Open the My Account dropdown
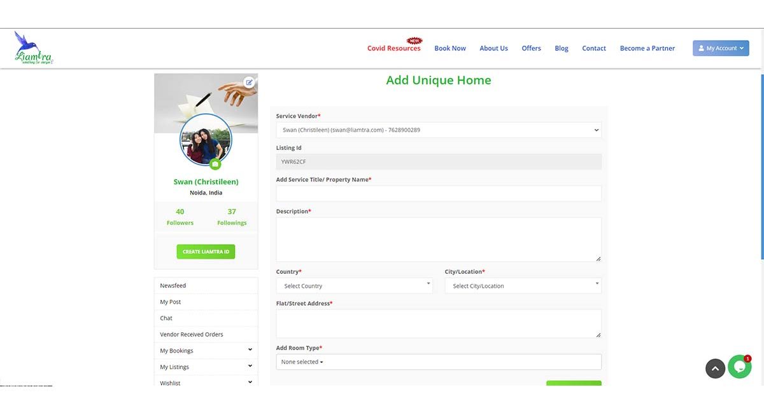Image resolution: width=764 pixels, height=413 pixels. [721, 48]
